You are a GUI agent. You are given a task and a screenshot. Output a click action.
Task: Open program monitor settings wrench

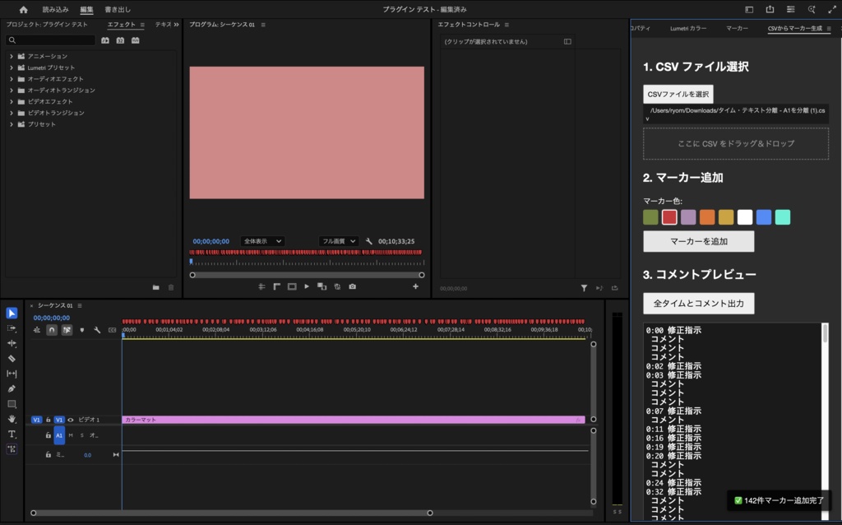click(x=369, y=241)
